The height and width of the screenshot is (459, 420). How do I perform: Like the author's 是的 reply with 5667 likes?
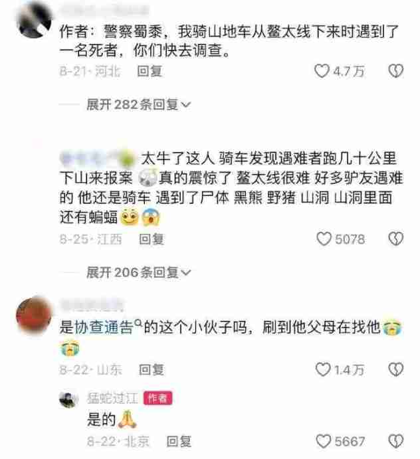coord(324,441)
